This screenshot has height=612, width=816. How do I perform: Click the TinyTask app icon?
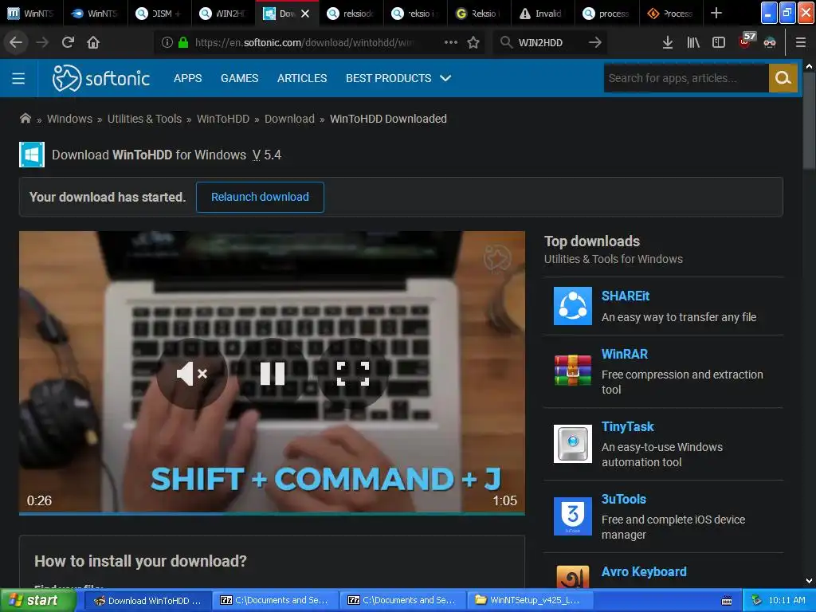(572, 444)
